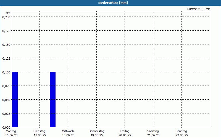Select the blue precipitation bar for Montag
The image size is (221, 138).
click(x=15, y=99)
